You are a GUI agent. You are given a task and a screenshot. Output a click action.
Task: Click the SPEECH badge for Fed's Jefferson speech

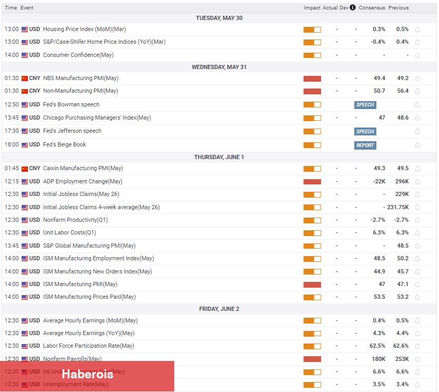coord(365,131)
